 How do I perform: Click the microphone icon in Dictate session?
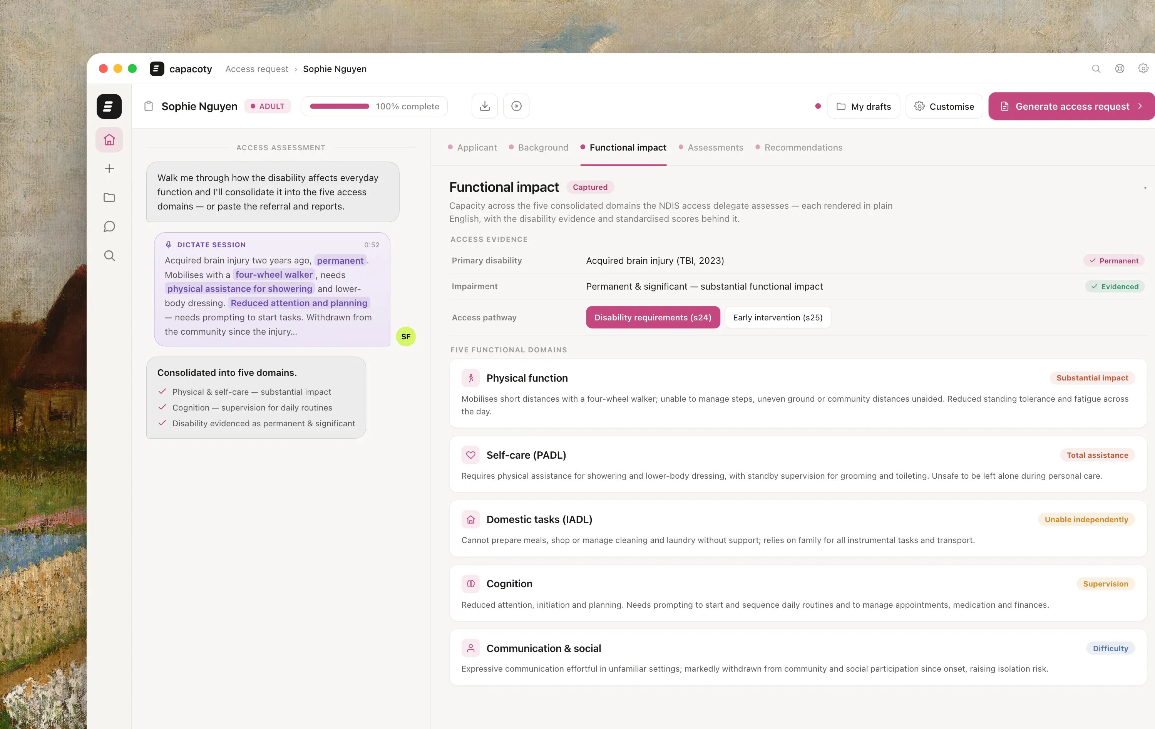pyautogui.click(x=168, y=245)
